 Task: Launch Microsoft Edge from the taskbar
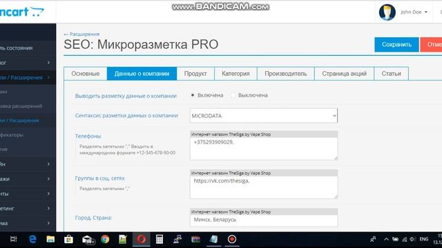(x=32, y=239)
